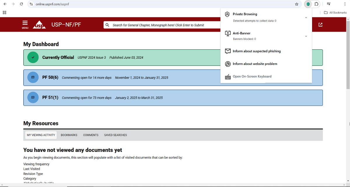350x187 pixels.
Task: Click the suspected phishing envelope icon
Action: (228, 51)
